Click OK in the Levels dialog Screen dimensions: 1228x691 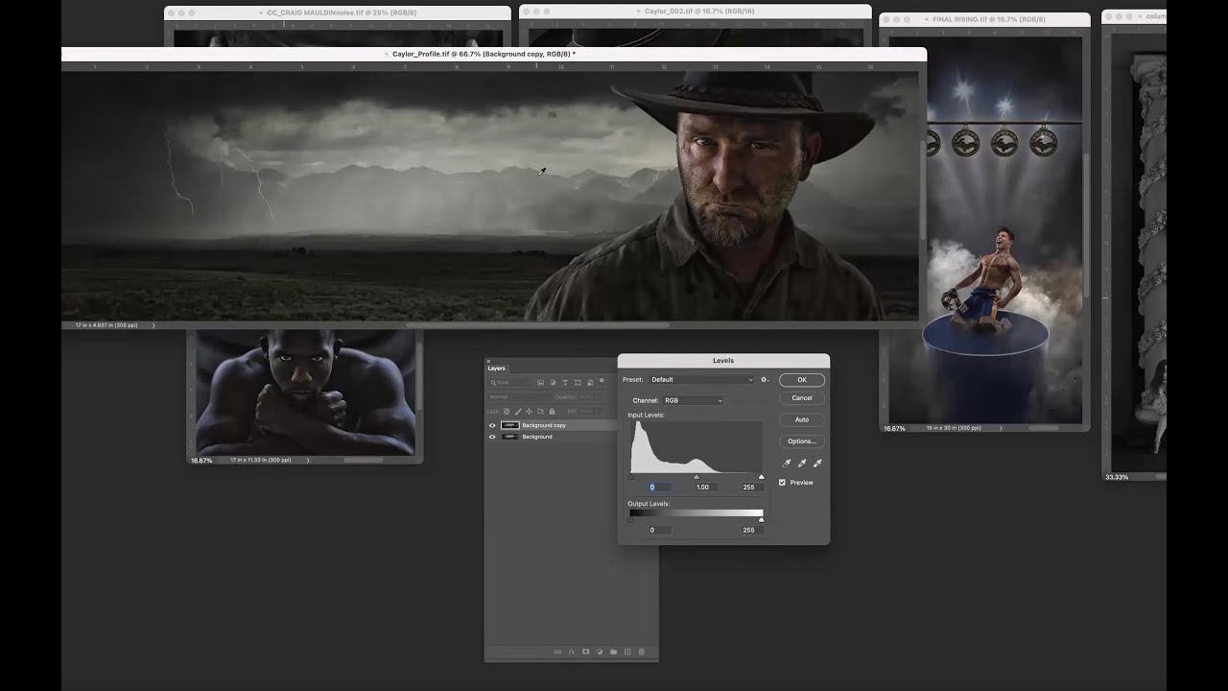[x=802, y=380]
